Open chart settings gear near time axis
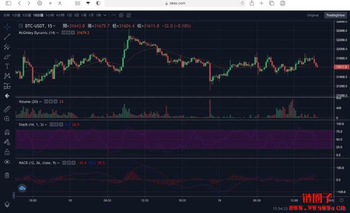 coord(341,200)
